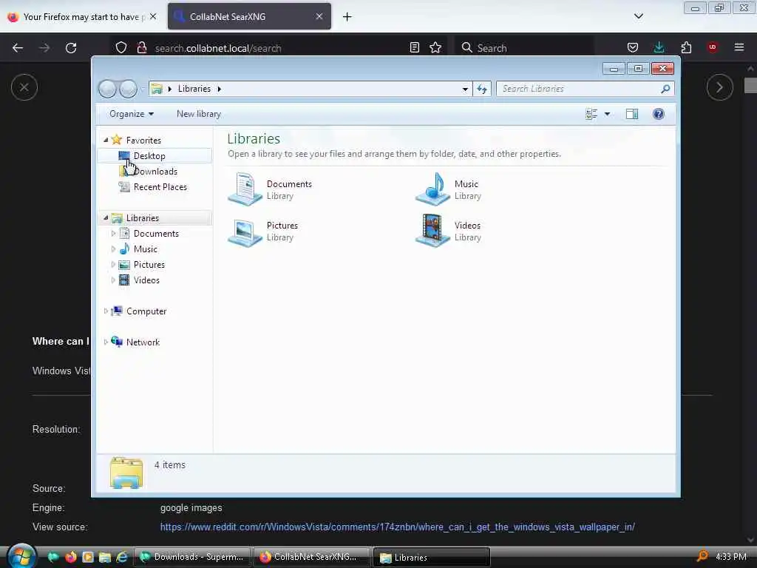757x568 pixels.
Task: Click the uBlock Origin red shield icon
Action: [x=713, y=47]
